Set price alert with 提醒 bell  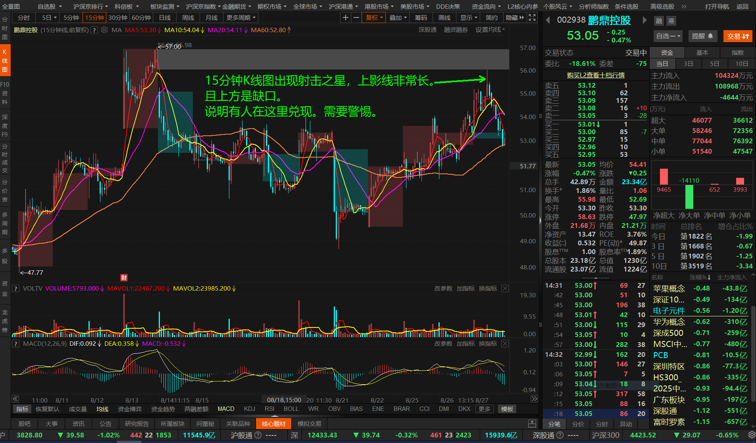pyautogui.click(x=702, y=36)
